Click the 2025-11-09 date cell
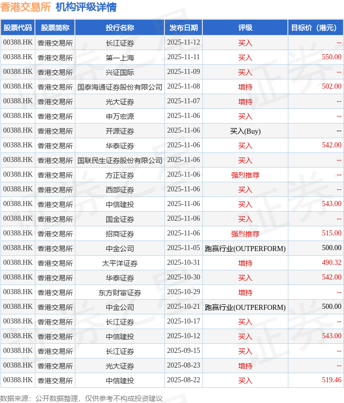344x403 pixels. point(184,71)
